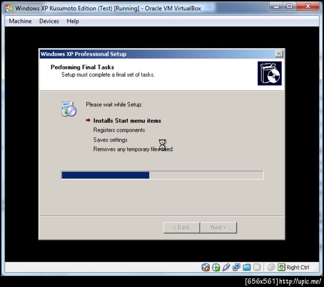Viewport: 324px width, 287px height.
Task: Click the mouse integration status icon
Action: (271, 267)
